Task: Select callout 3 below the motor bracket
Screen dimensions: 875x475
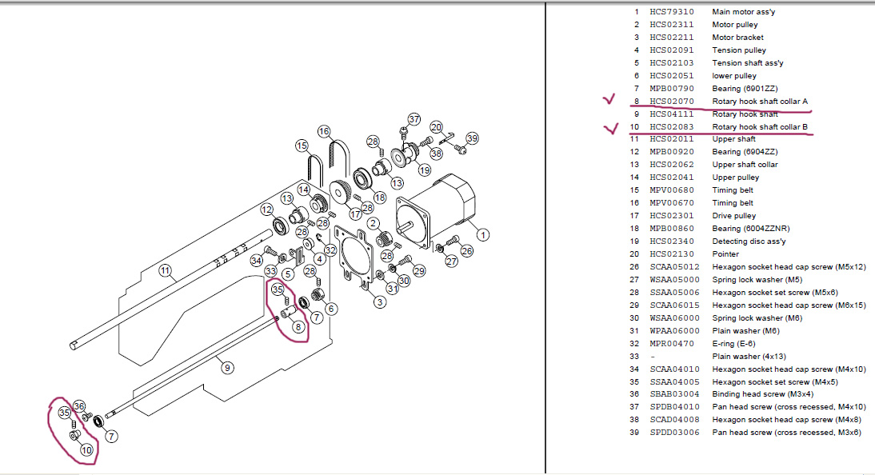Action: (380, 302)
